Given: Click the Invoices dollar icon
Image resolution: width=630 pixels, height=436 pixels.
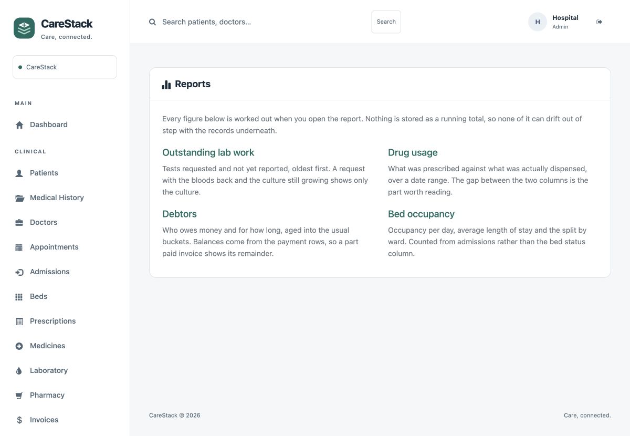Looking at the screenshot, I should pyautogui.click(x=19, y=420).
